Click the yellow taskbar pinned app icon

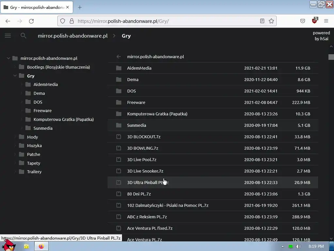[x=26, y=246]
